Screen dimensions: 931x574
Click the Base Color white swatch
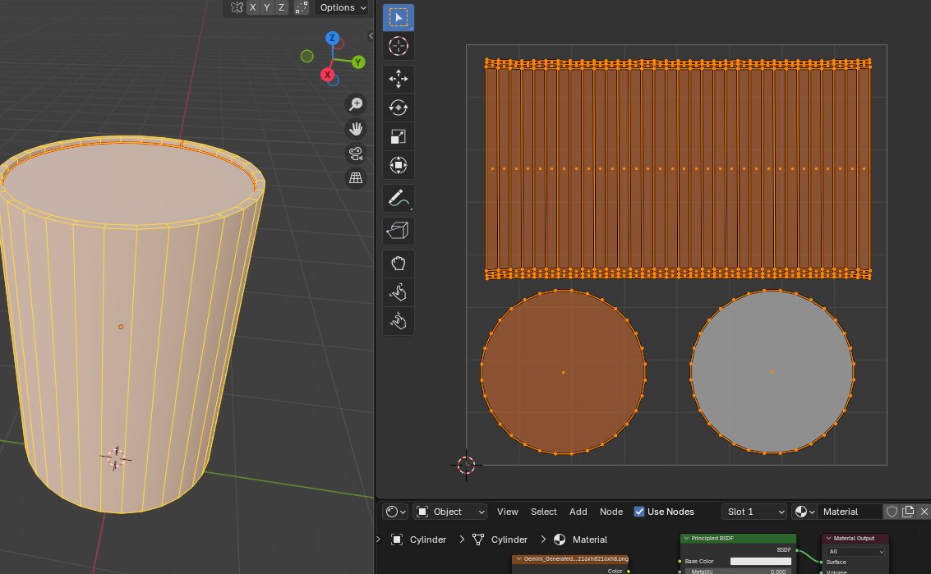(760, 561)
